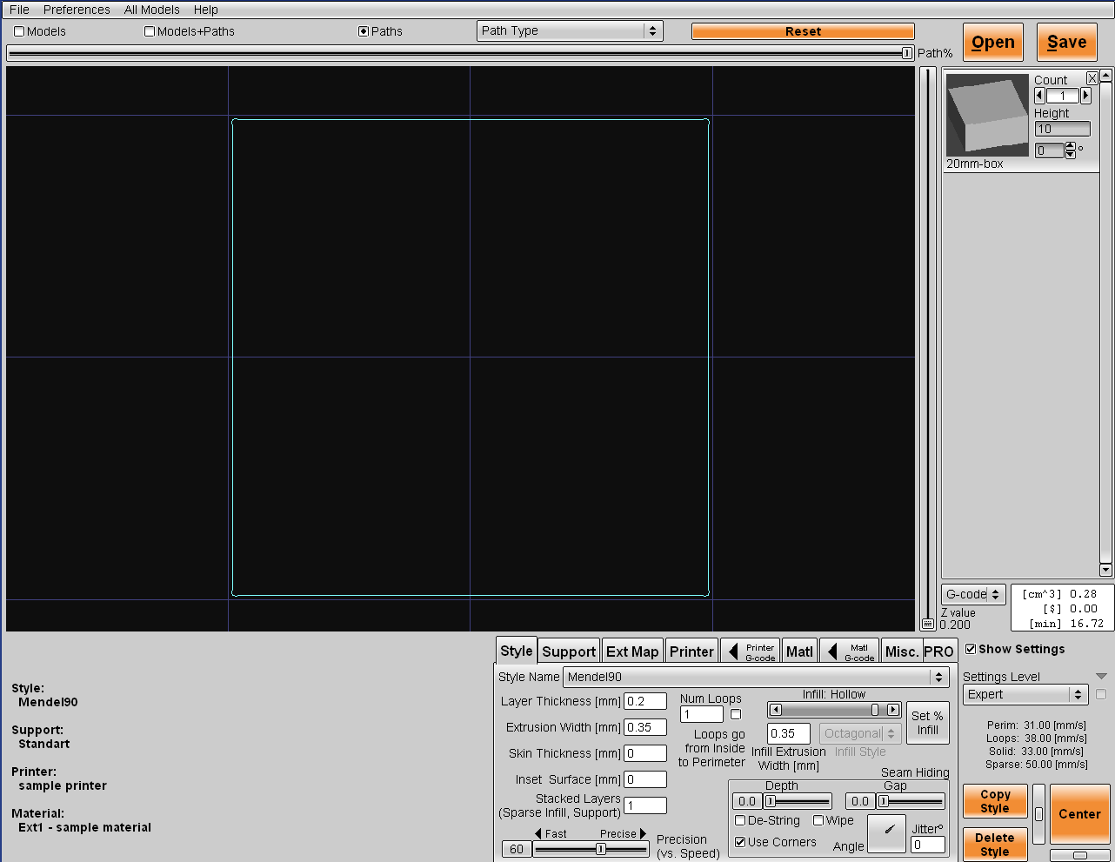The image size is (1115, 862).
Task: Click the Copy Style button
Action: click(x=995, y=801)
